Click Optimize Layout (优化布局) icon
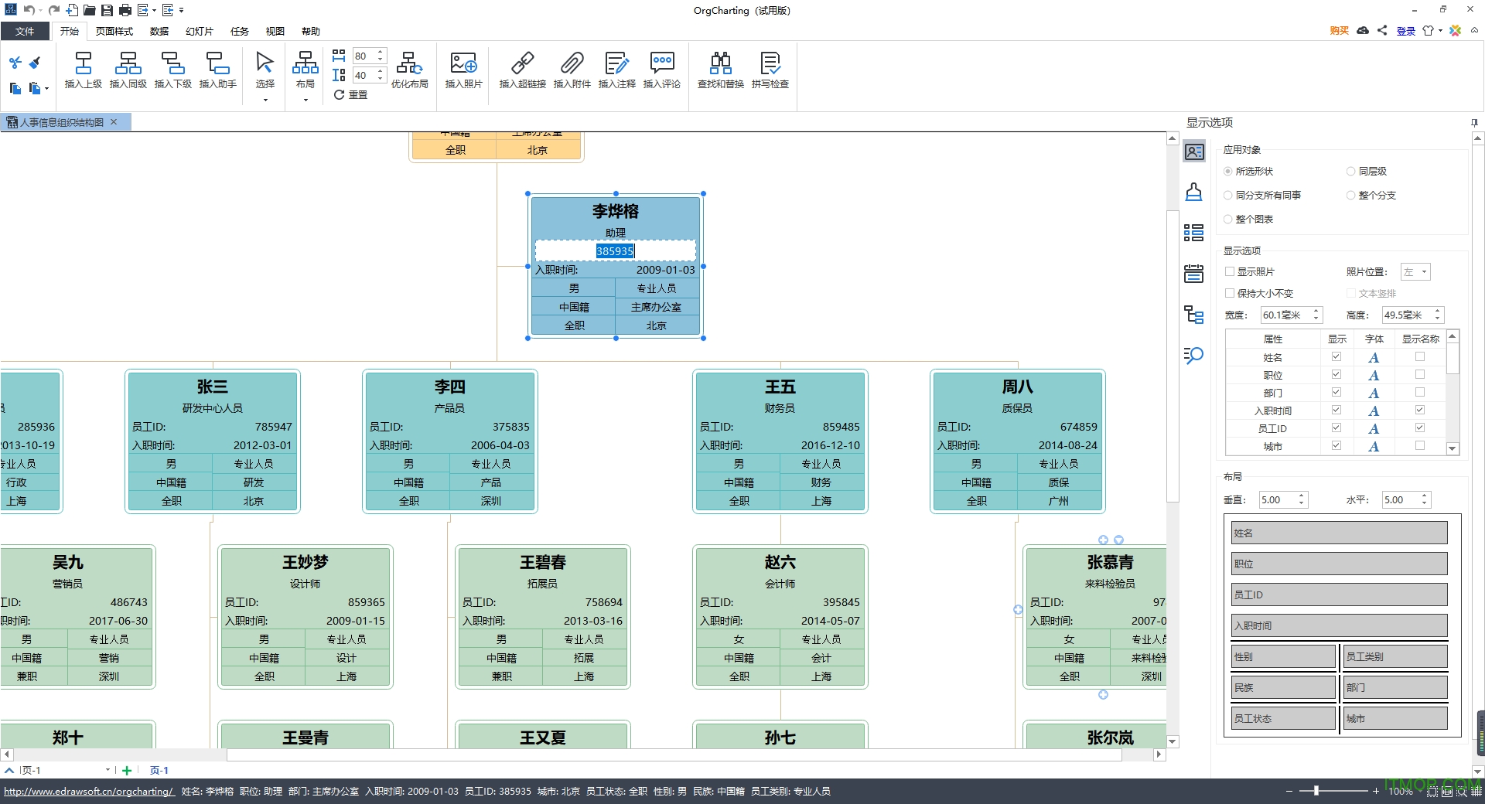Image resolution: width=1485 pixels, height=804 pixels. click(409, 63)
